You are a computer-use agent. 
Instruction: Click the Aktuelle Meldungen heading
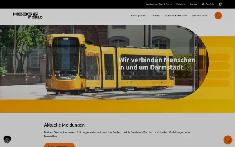tap(64, 125)
